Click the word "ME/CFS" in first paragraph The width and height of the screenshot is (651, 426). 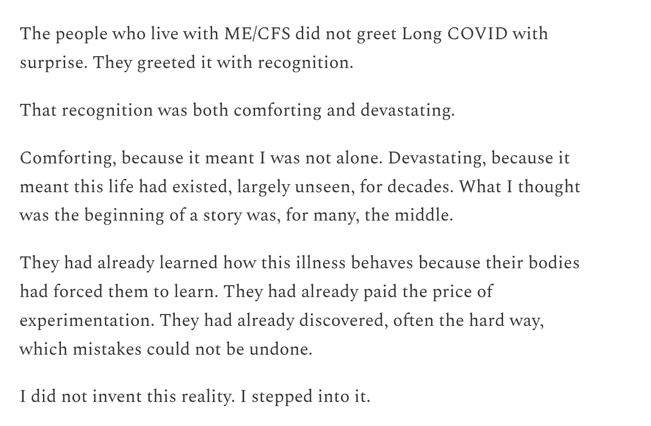(257, 34)
